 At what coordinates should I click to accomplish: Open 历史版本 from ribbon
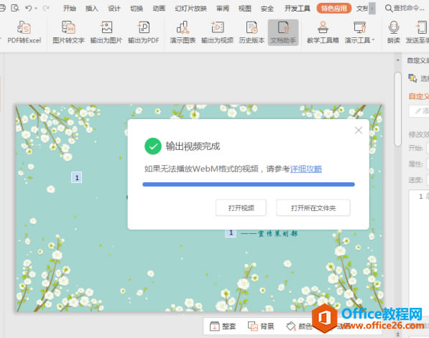[252, 32]
